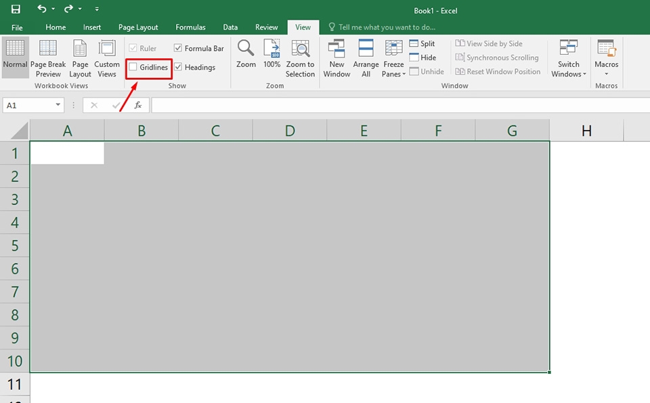Open the Switch Windows dropdown

coord(568,58)
